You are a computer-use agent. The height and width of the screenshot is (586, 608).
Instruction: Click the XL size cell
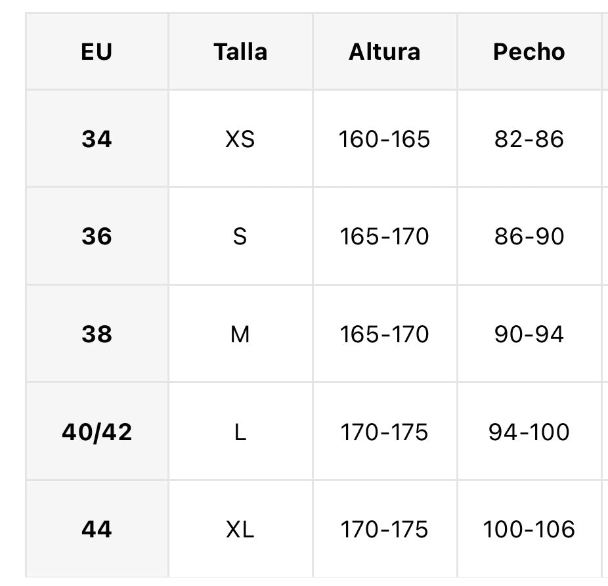click(240, 529)
